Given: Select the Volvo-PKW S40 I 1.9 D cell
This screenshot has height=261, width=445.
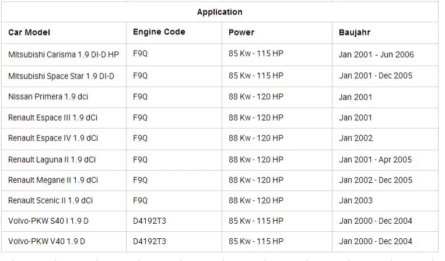Looking at the screenshot, I should pyautogui.click(x=64, y=221).
